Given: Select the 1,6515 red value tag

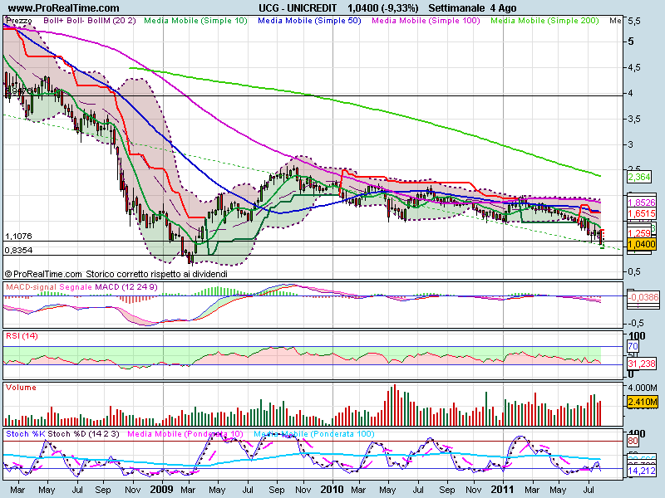Looking at the screenshot, I should coord(642,213).
